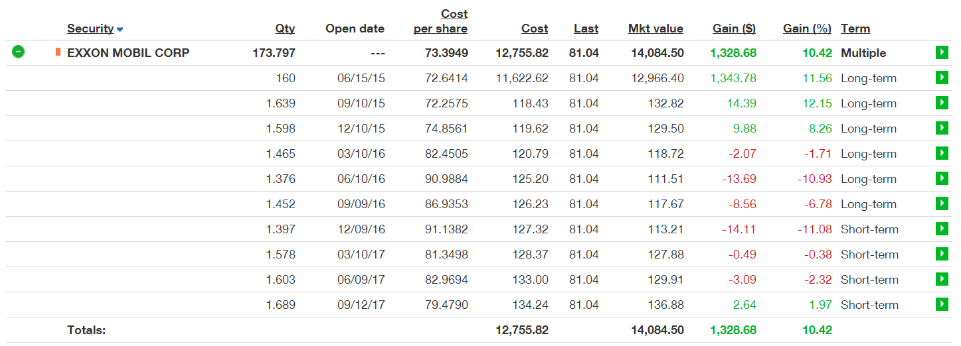The width and height of the screenshot is (961, 346).
Task: Open the green arrow for lot 12/09/16
Action: click(x=941, y=229)
